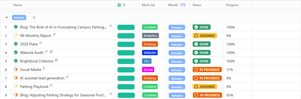Toggle TL cell for Parking Playbook
This screenshot has height=99, width=301.
[x=126, y=87]
